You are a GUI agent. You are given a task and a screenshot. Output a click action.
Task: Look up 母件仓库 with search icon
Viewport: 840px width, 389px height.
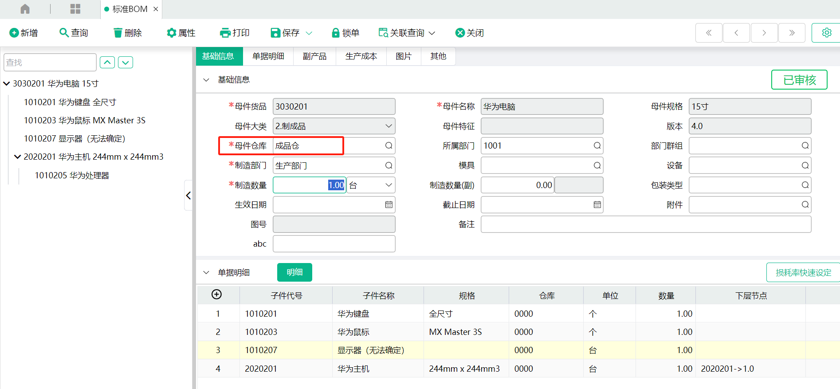point(389,145)
